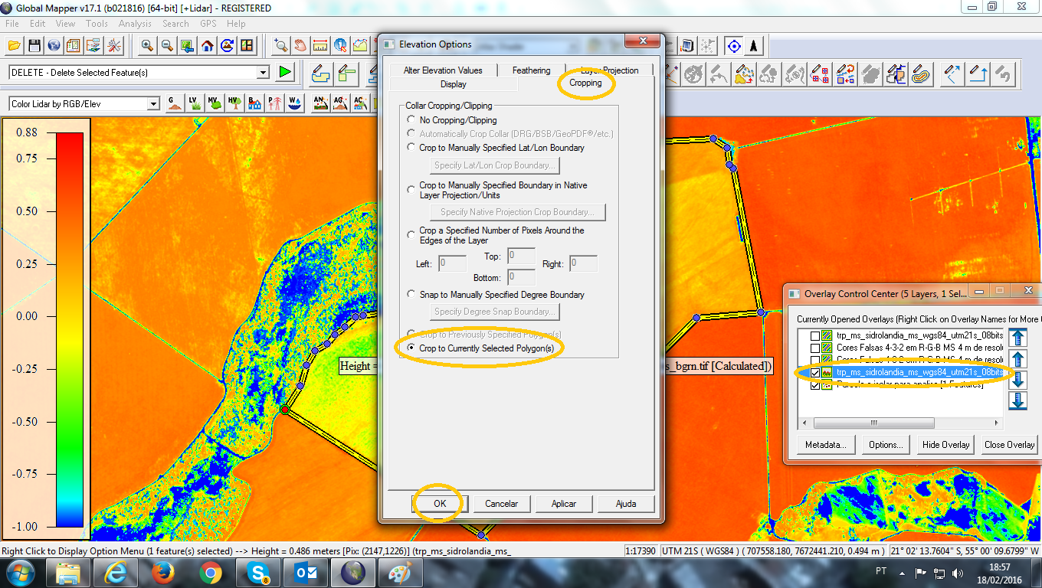Click Options button in Overlay Control Center
This screenshot has width=1042, height=588.
pos(885,445)
